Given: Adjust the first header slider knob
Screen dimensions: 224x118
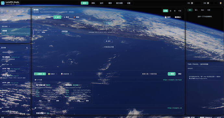Looking at the screenshot, I should [192, 3].
